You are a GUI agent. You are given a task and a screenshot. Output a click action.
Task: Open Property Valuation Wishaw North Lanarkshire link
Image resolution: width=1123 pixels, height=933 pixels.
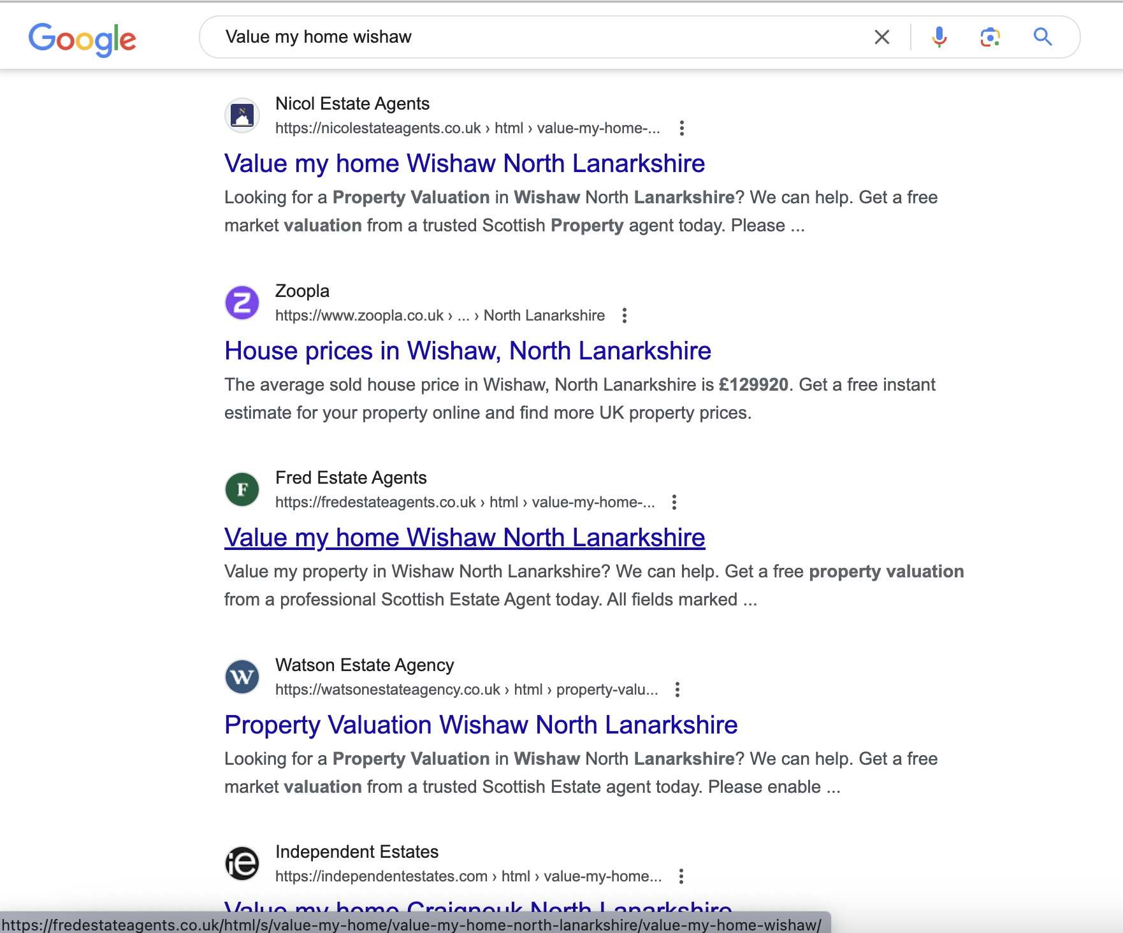pos(481,725)
